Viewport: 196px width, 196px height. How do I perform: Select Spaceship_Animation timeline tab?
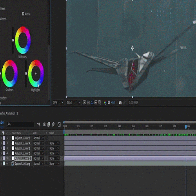7,113
